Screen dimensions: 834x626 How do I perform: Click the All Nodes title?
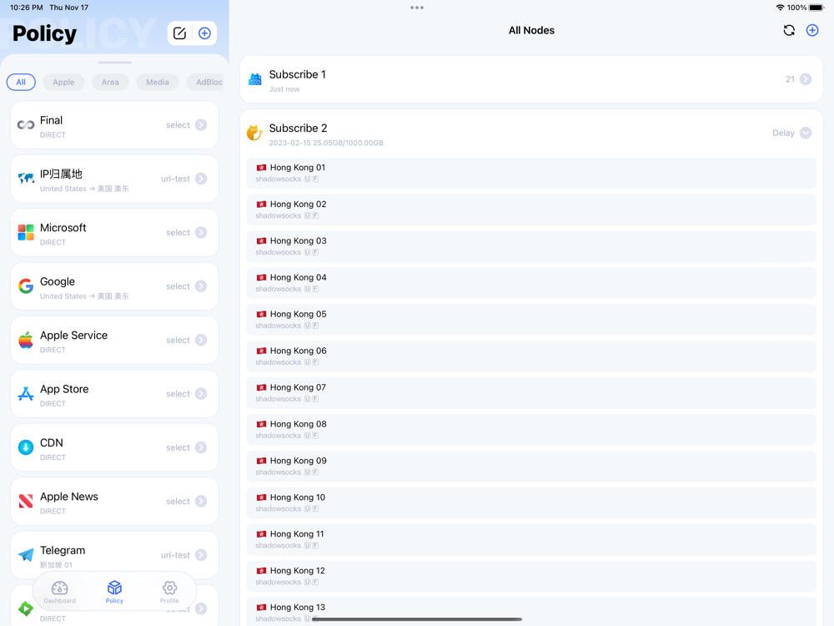tap(531, 30)
